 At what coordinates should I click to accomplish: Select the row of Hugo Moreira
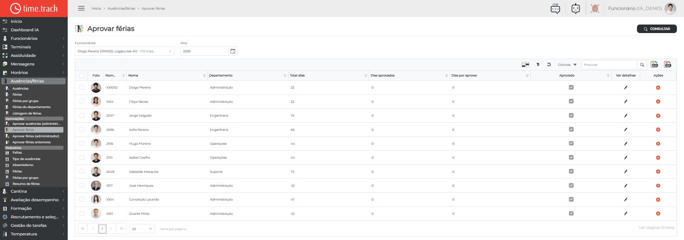(82, 144)
